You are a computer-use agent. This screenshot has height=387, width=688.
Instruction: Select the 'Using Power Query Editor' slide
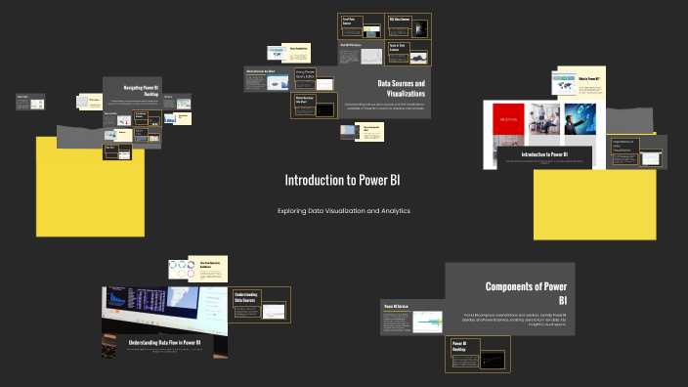(314, 79)
